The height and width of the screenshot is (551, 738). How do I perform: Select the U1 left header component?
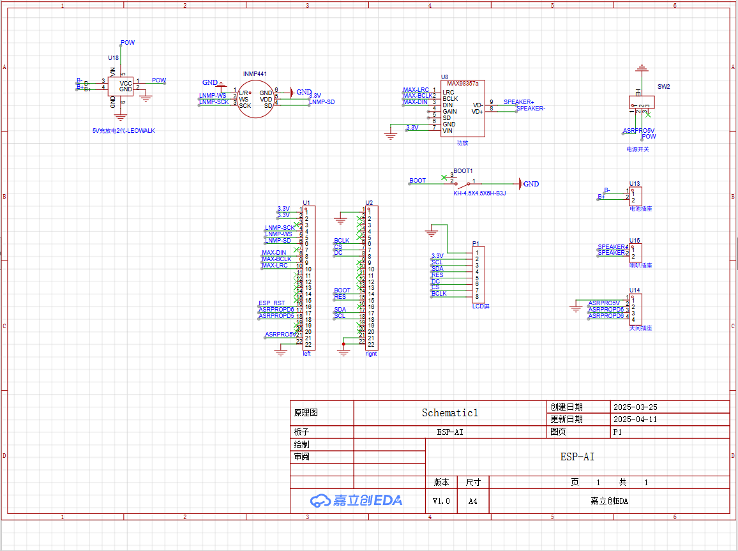[307, 278]
